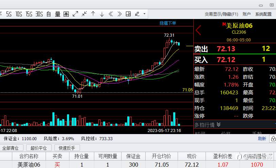Click the 快速反手 button
The image size is (276, 168).
click(x=67, y=148)
